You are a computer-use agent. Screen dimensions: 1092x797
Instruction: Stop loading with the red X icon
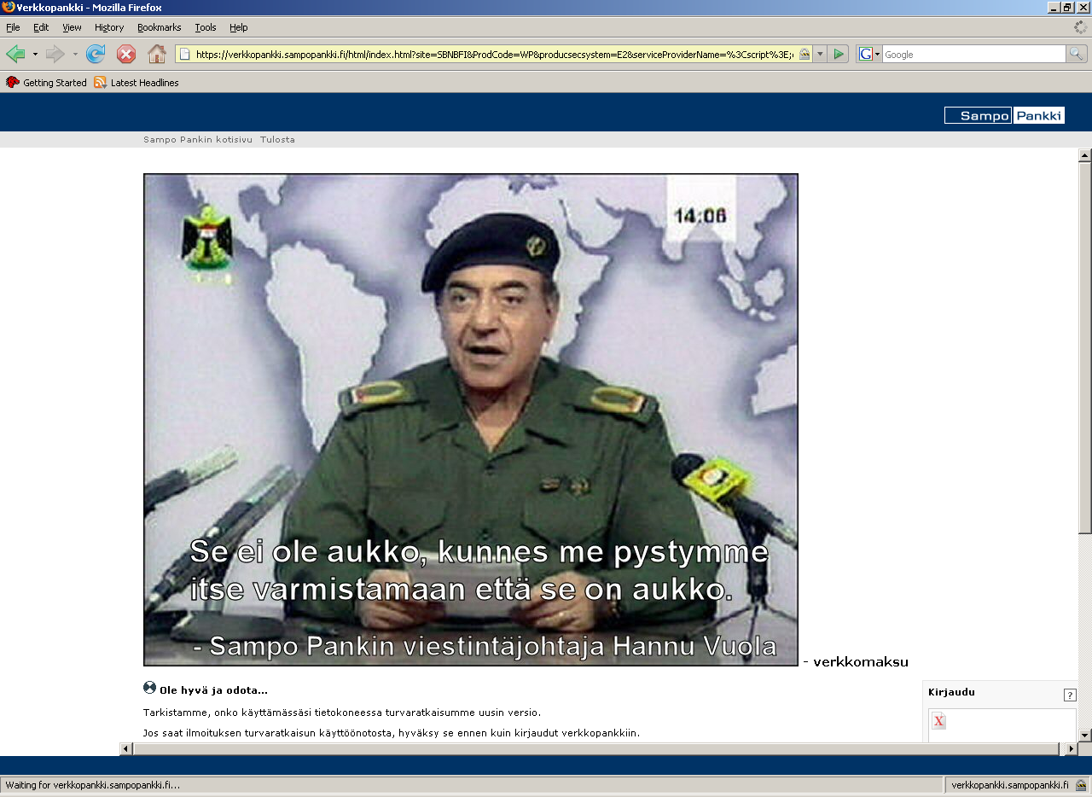pyautogui.click(x=126, y=55)
